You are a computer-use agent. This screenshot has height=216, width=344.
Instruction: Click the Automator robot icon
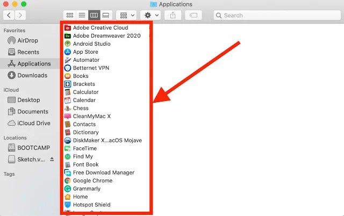68,60
